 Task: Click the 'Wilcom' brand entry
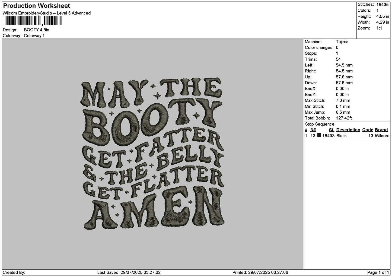coord(382,136)
